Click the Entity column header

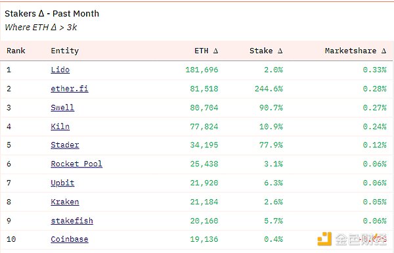coord(65,51)
